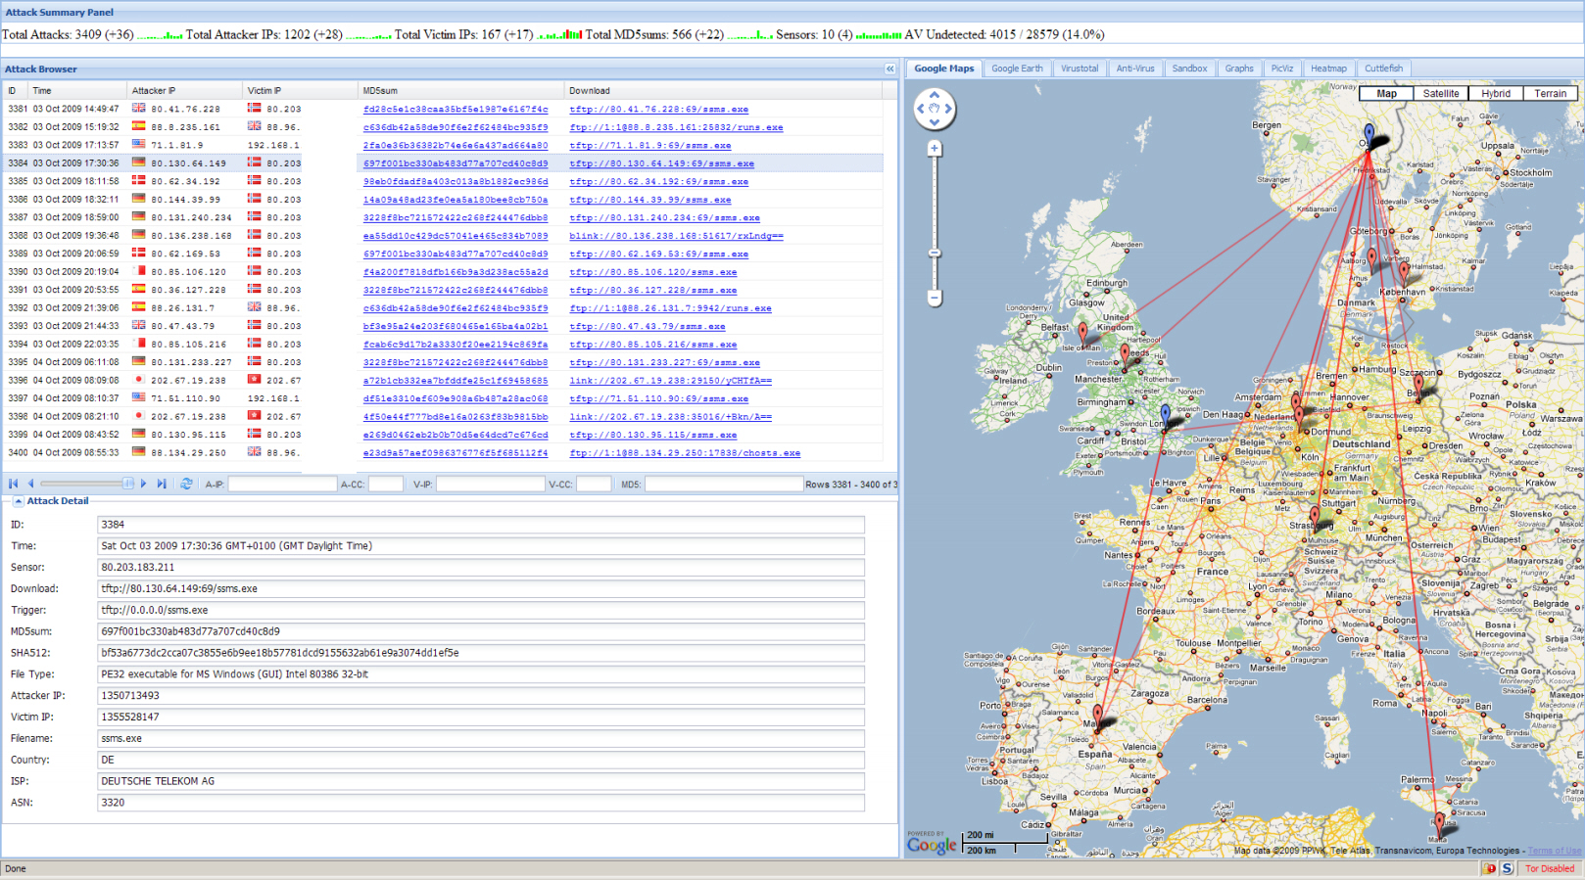Switch map to Satellite view
Viewport: 1585px width, 880px height.
(1441, 94)
